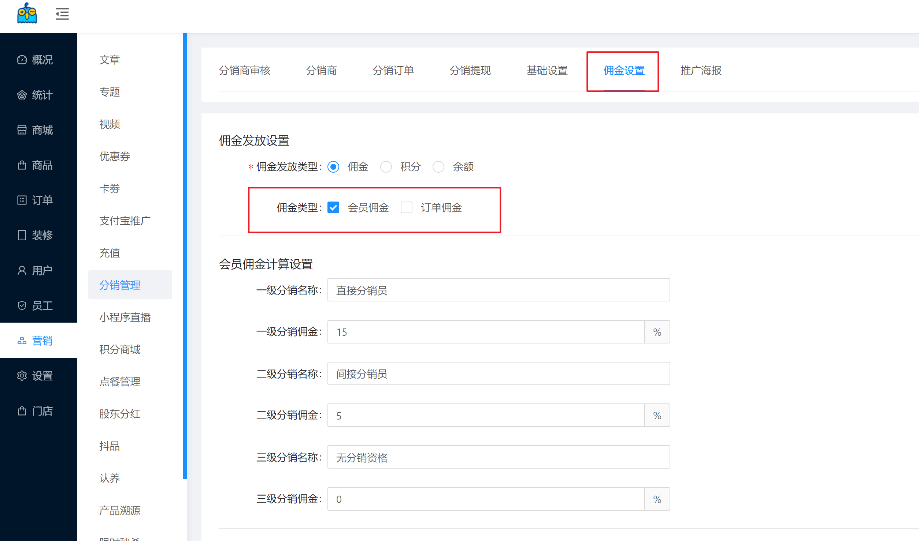Viewport: 919px width, 541px height.
Task: Click the owl logo icon
Action: pyautogui.click(x=27, y=14)
